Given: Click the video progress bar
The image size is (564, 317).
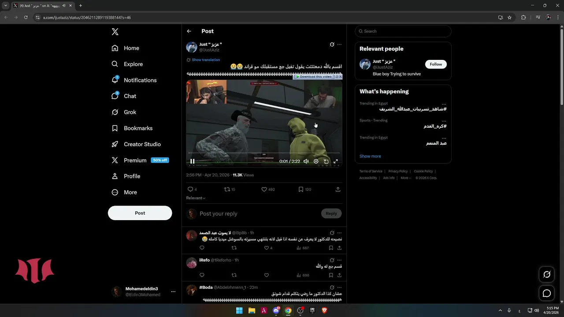Looking at the screenshot, I should (x=264, y=153).
